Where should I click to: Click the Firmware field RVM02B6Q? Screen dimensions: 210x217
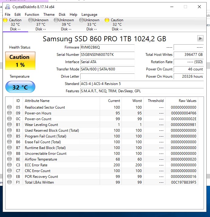click(107, 47)
